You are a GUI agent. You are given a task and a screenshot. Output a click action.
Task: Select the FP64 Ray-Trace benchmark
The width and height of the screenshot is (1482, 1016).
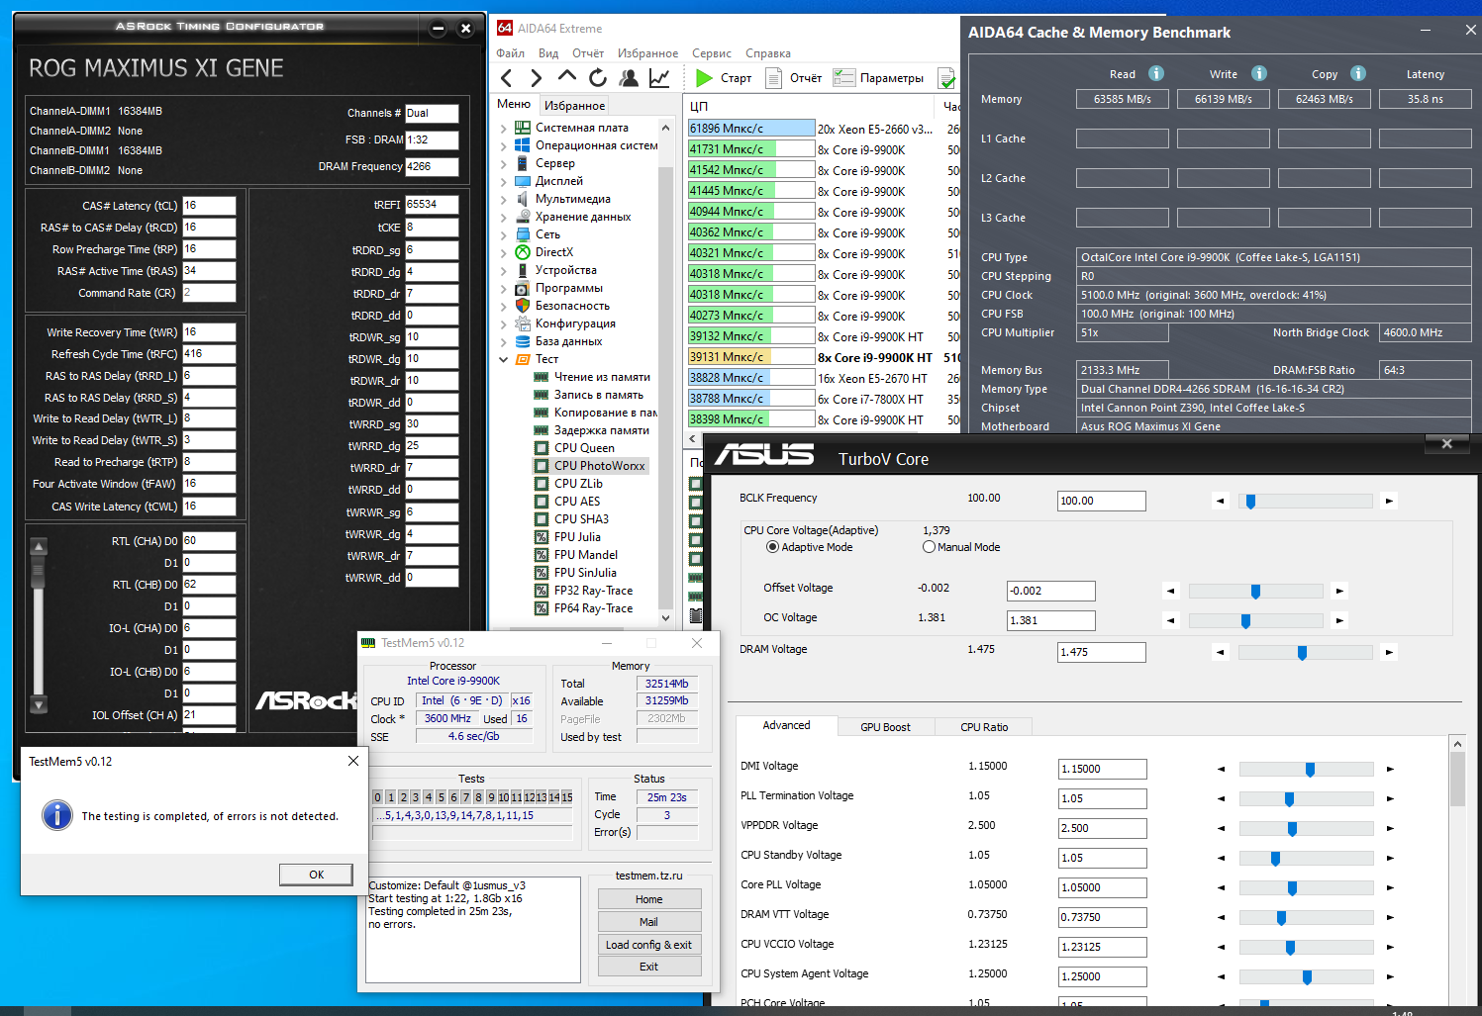pos(593,608)
